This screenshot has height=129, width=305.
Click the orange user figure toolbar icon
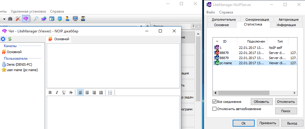[68, 19]
